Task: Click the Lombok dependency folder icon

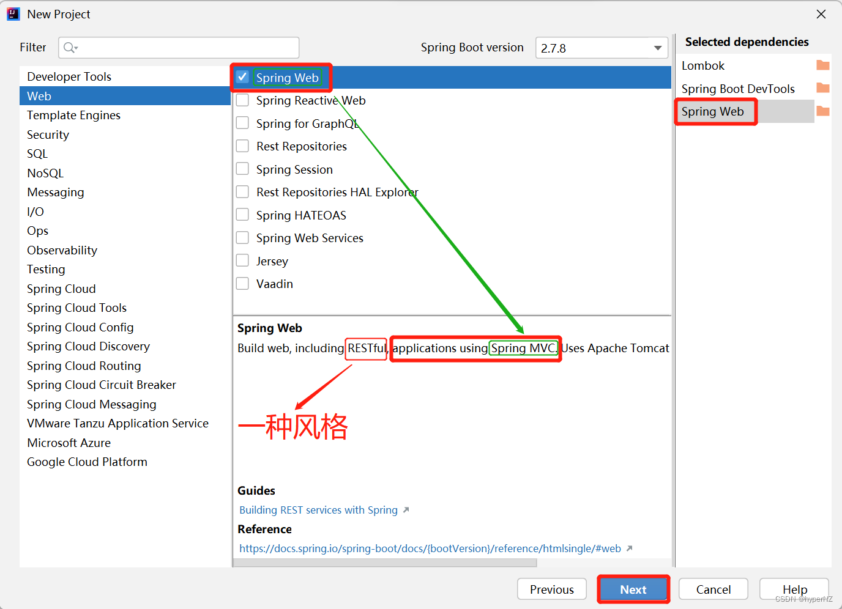Action: (x=823, y=65)
